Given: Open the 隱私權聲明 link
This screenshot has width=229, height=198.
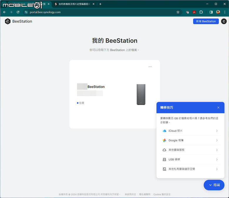Looking at the screenshot, I should (144, 194).
